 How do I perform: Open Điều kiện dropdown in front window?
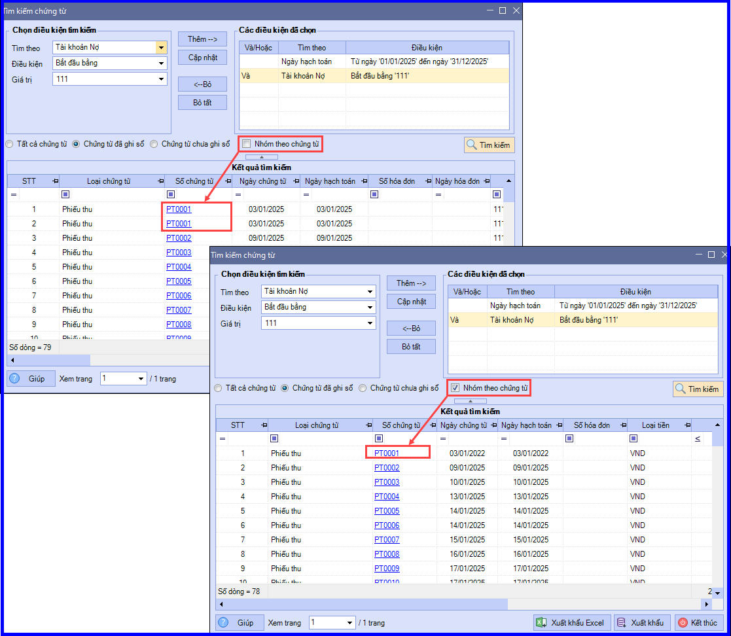(x=370, y=308)
